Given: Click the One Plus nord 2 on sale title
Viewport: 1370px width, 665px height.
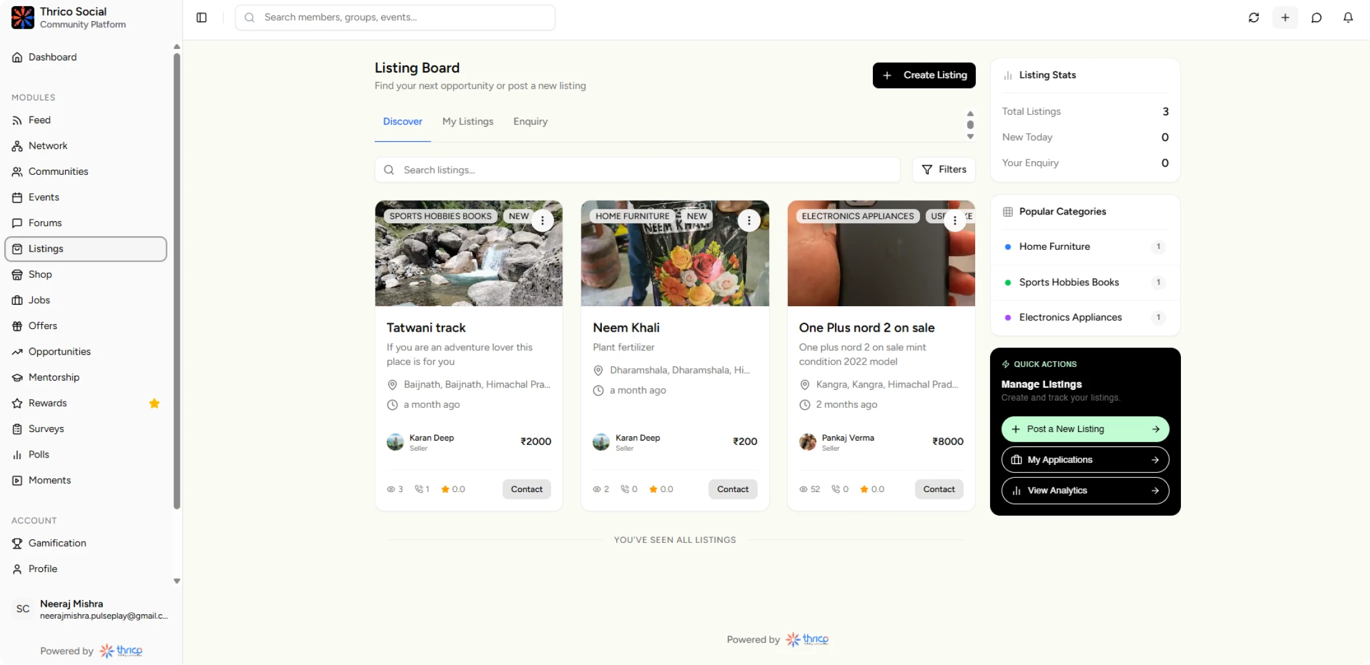Looking at the screenshot, I should [x=867, y=328].
